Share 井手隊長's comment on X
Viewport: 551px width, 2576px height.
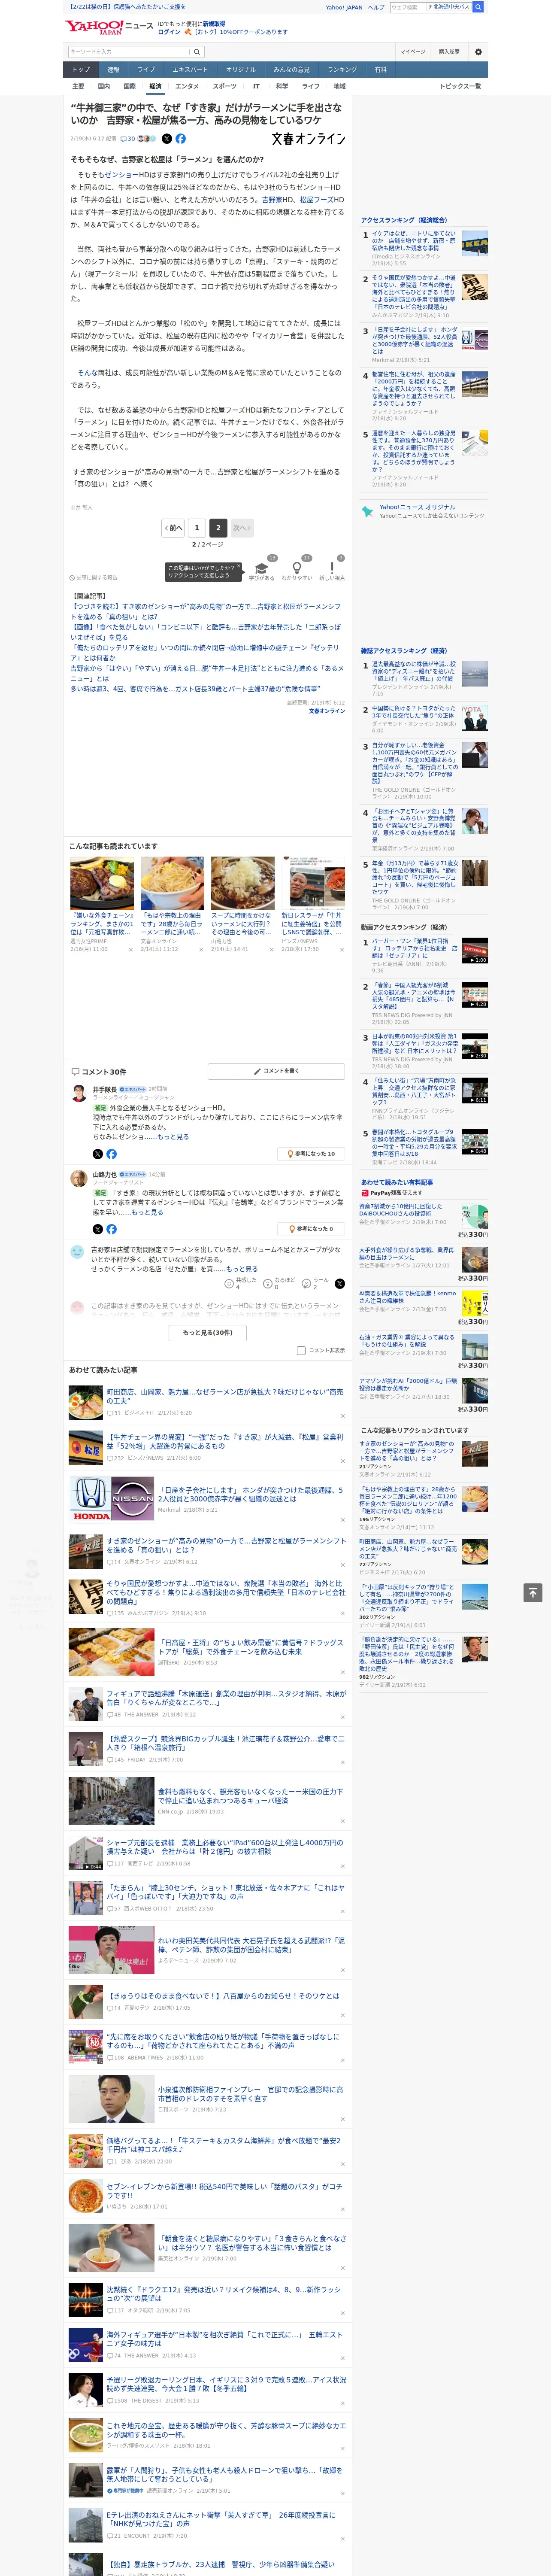(98, 1153)
